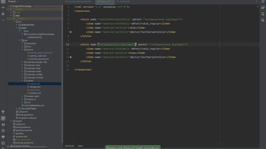Select gradle.properties in the tree

pos(24,130)
